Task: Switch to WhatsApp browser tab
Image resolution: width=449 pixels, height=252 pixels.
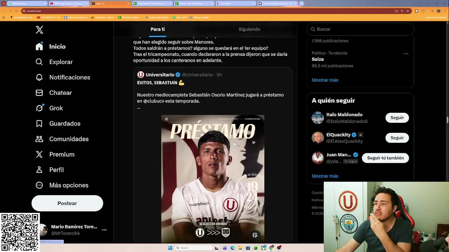Action: pos(27,3)
